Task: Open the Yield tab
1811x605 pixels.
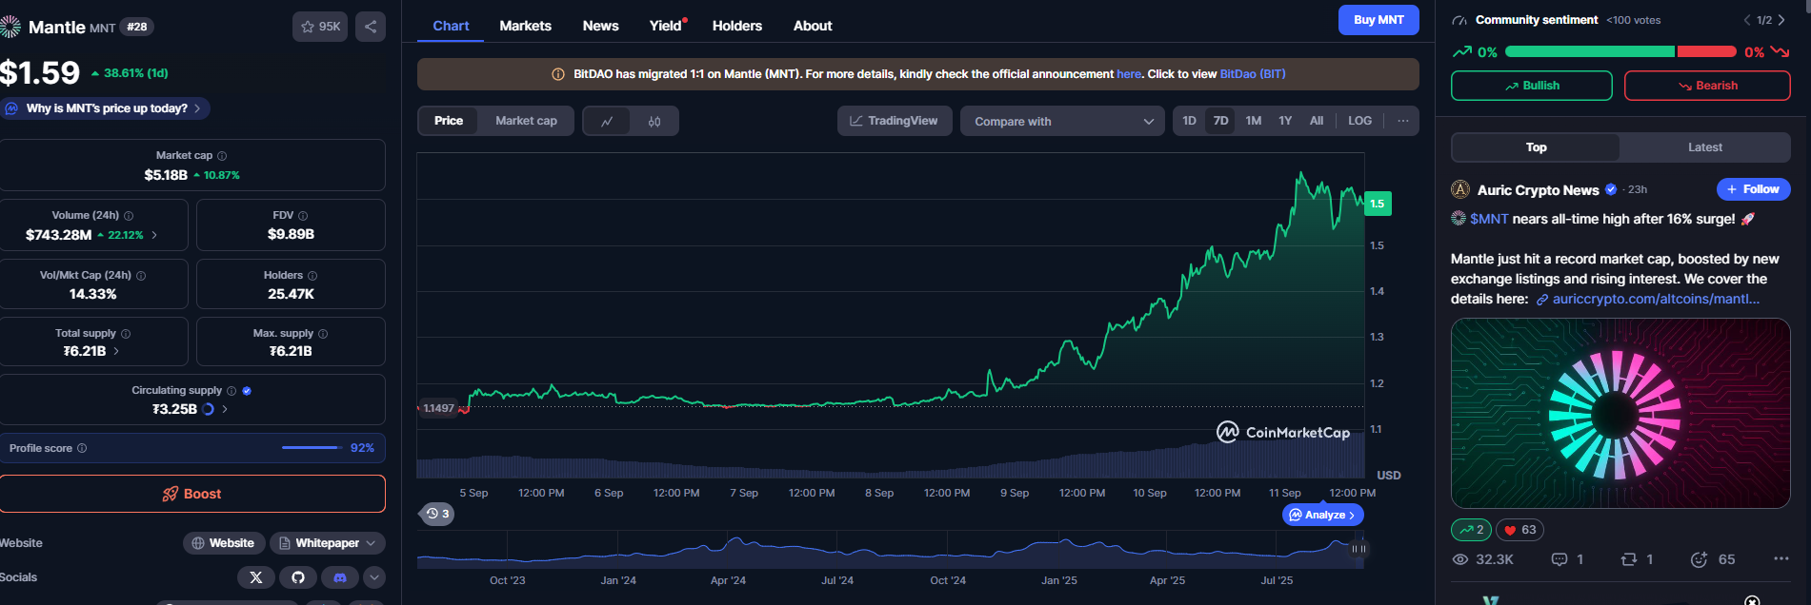Action: point(666,26)
